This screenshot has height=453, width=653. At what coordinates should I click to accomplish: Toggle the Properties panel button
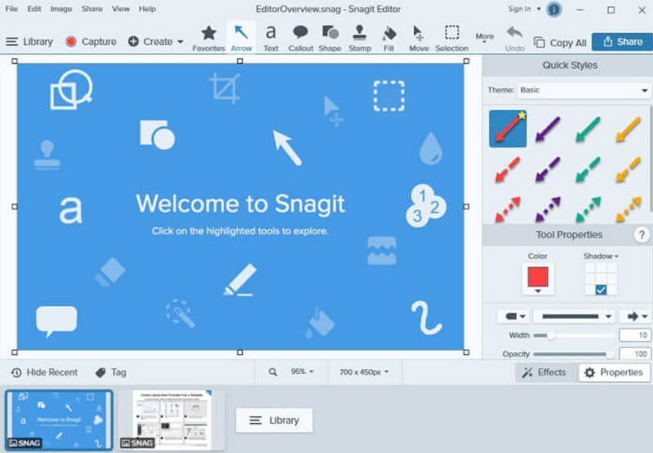(x=614, y=372)
